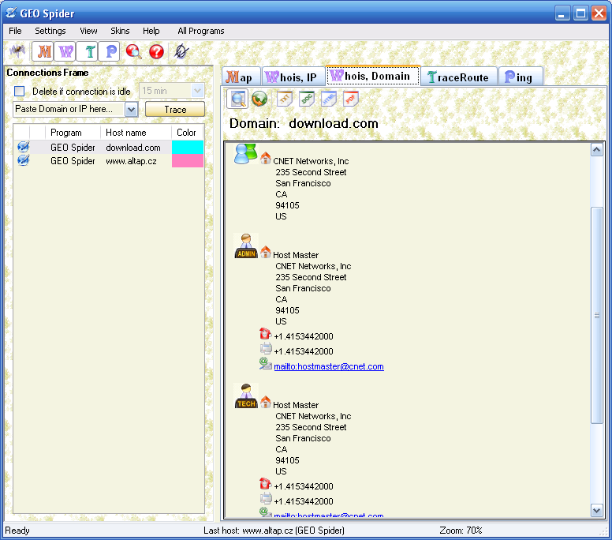Click the house icon beside TECH Host Master
The height and width of the screenshot is (540, 612).
tap(266, 402)
